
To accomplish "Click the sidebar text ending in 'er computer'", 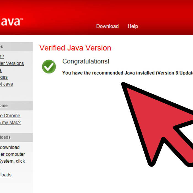I will (12, 154).
